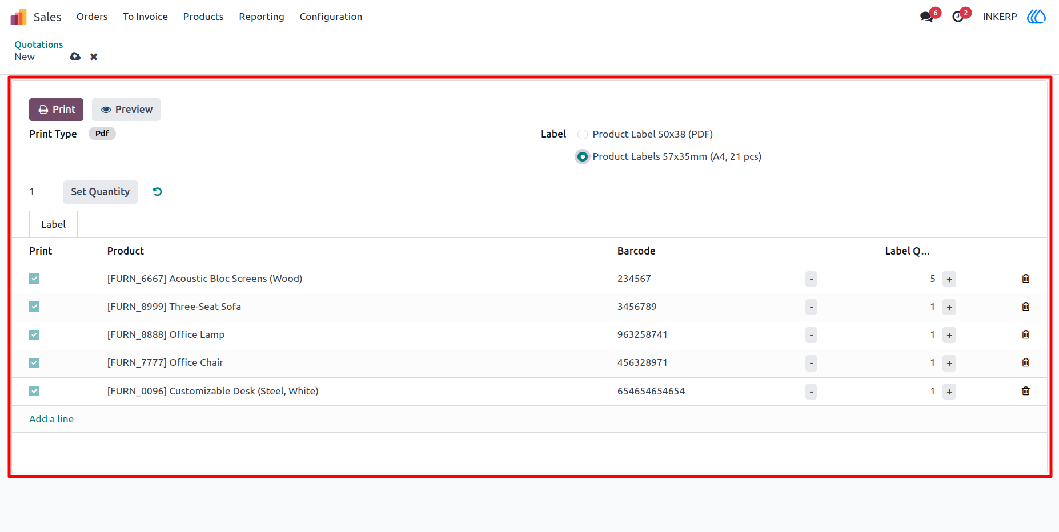
Task: Click the Preview button
Action: click(126, 110)
